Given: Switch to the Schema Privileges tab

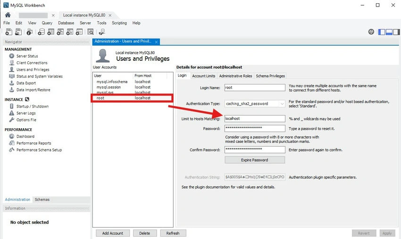Looking at the screenshot, I should [x=270, y=76].
